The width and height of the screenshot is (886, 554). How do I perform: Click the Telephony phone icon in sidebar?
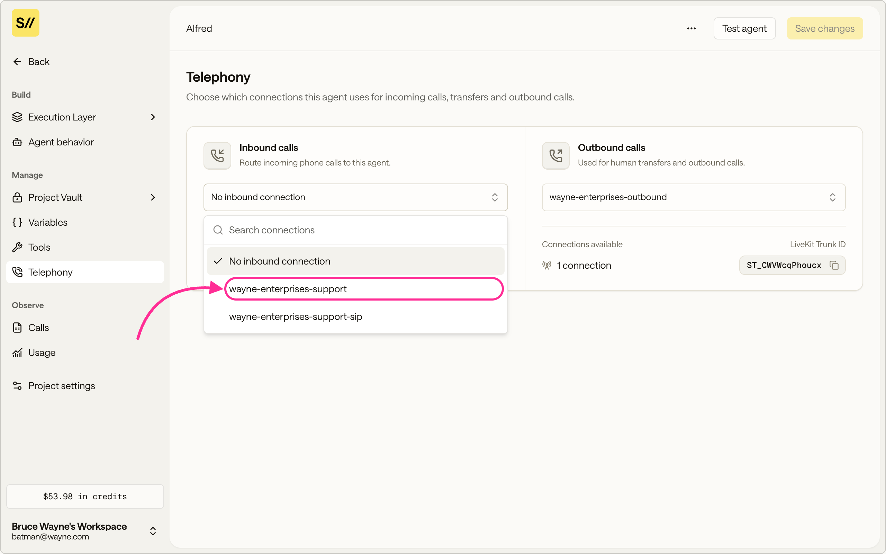pyautogui.click(x=17, y=272)
